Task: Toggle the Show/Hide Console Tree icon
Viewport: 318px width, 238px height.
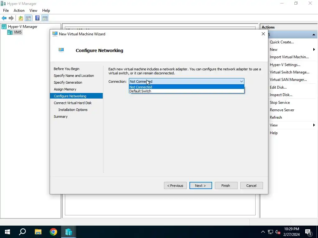Action: 28,18
